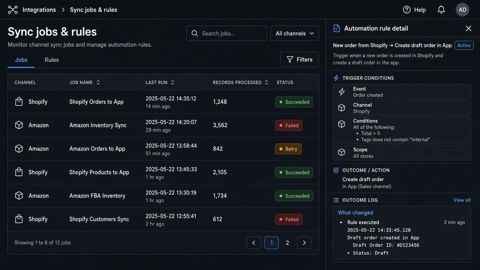Click the Create draft order action text

point(363,179)
